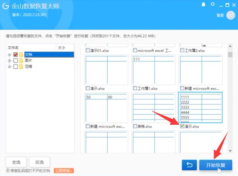Open the thumbnail with 1111 to 5555
Viewport: 238px width, 176px height.
pos(200,107)
